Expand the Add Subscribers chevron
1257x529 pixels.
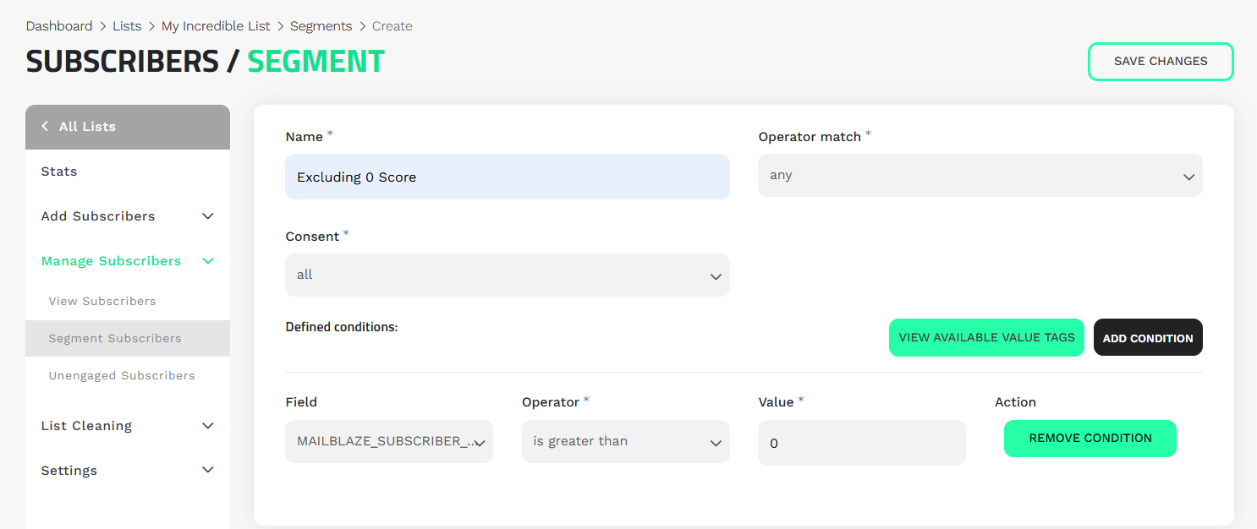208,216
